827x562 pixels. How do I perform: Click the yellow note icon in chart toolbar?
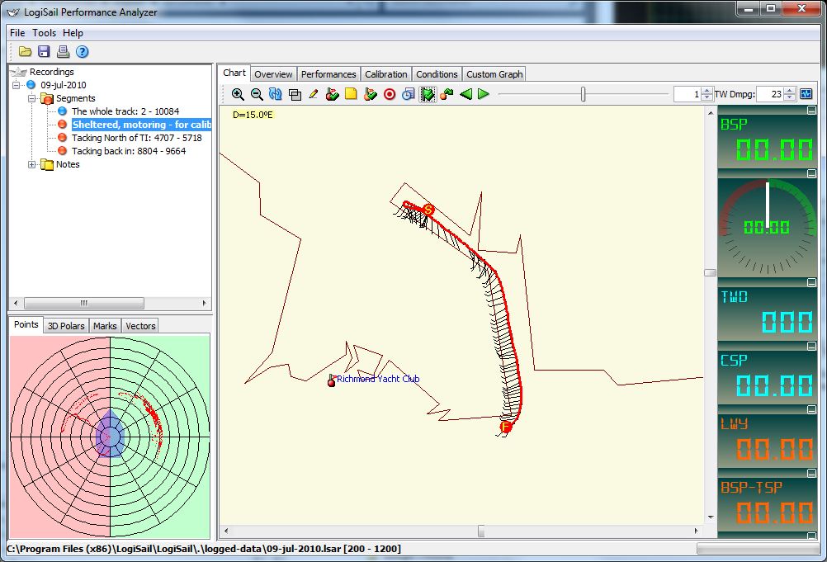click(351, 94)
